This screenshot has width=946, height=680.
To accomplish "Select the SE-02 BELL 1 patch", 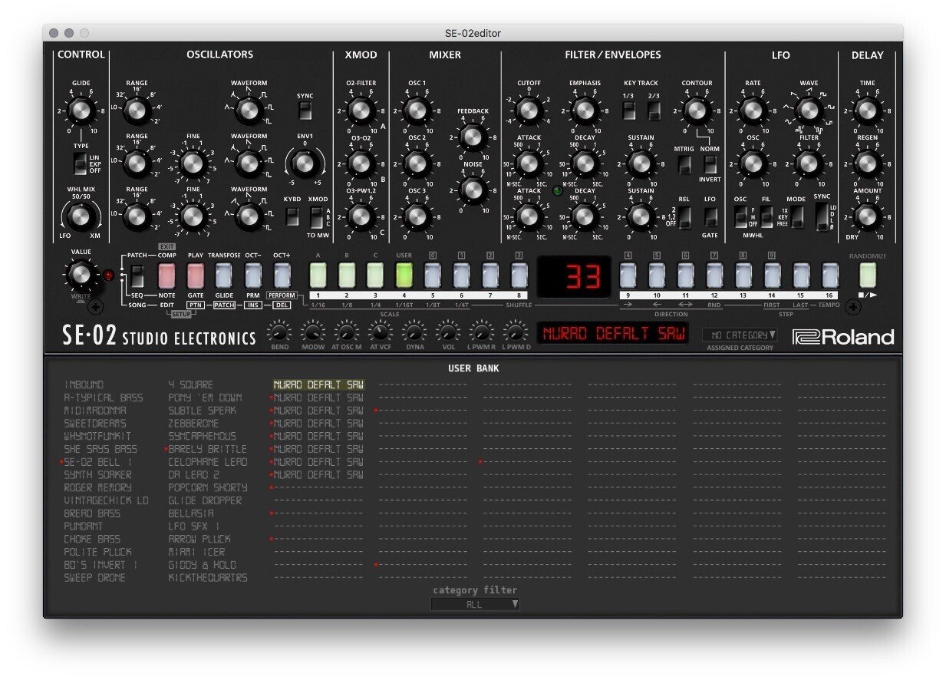I will (98, 462).
